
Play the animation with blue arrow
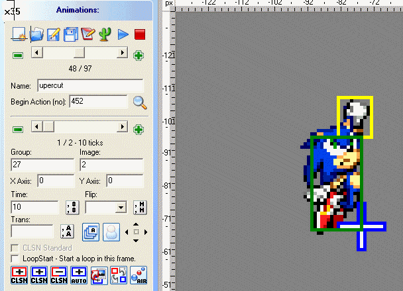tap(123, 34)
